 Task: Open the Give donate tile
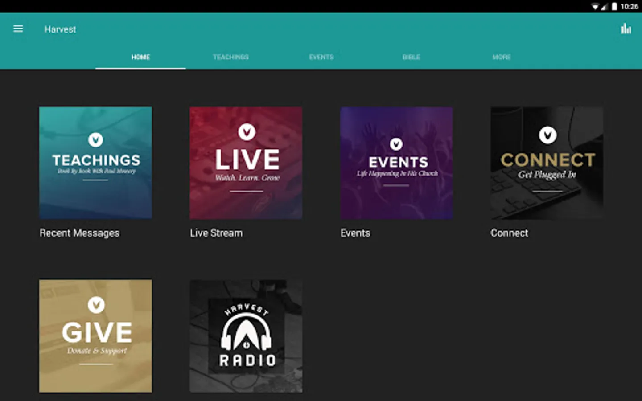[x=95, y=336]
